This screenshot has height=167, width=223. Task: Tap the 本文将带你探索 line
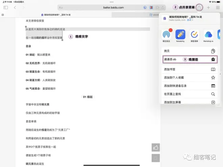point(35,21)
